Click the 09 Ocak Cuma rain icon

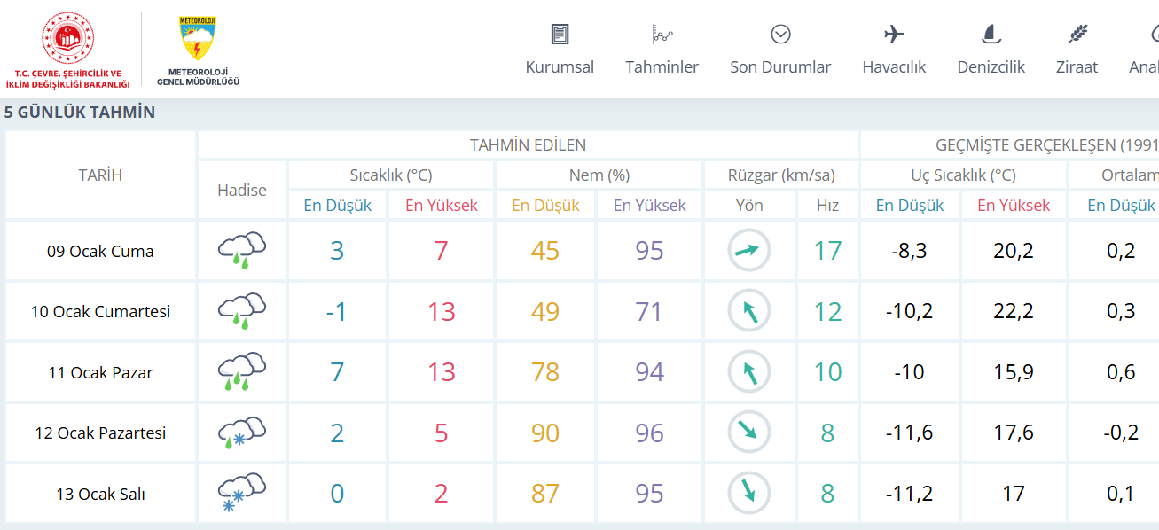[241, 251]
